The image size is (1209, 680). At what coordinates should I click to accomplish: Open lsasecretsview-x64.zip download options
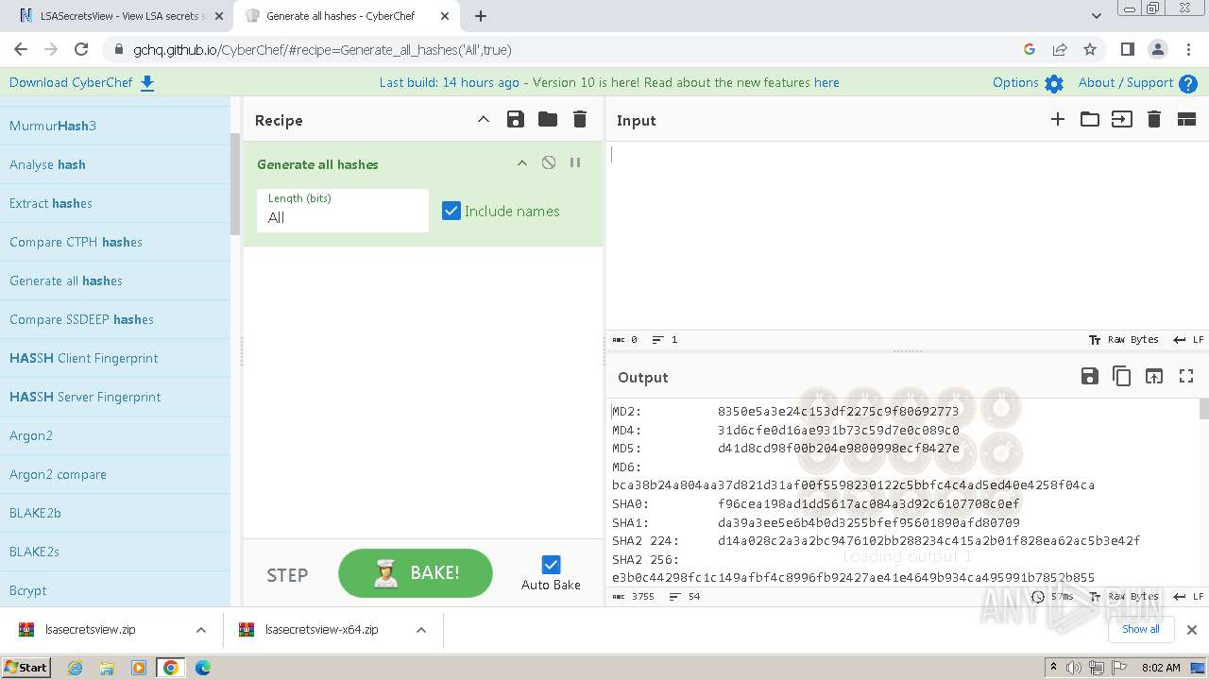[x=421, y=630]
